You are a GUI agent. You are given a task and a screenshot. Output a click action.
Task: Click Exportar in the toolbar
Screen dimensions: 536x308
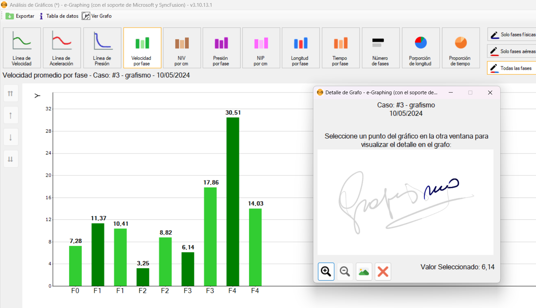(20, 16)
